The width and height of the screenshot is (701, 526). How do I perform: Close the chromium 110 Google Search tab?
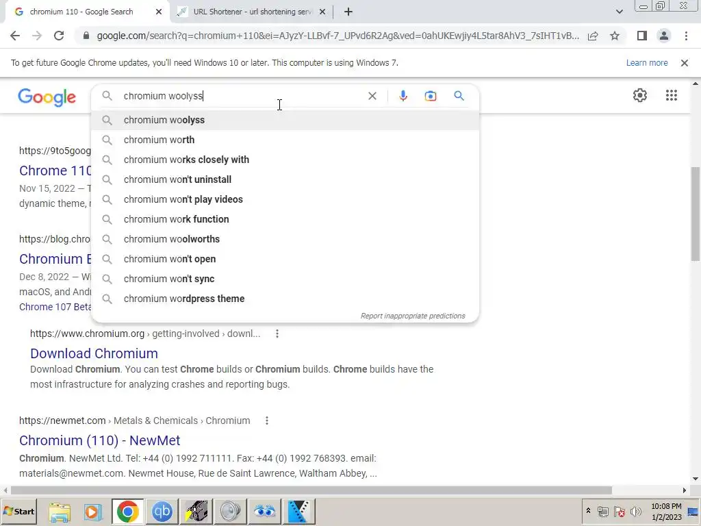(159, 12)
